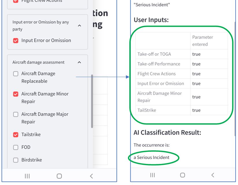Click the Take-off Performance table row
Screen dimensions: 238x185
point(182,64)
